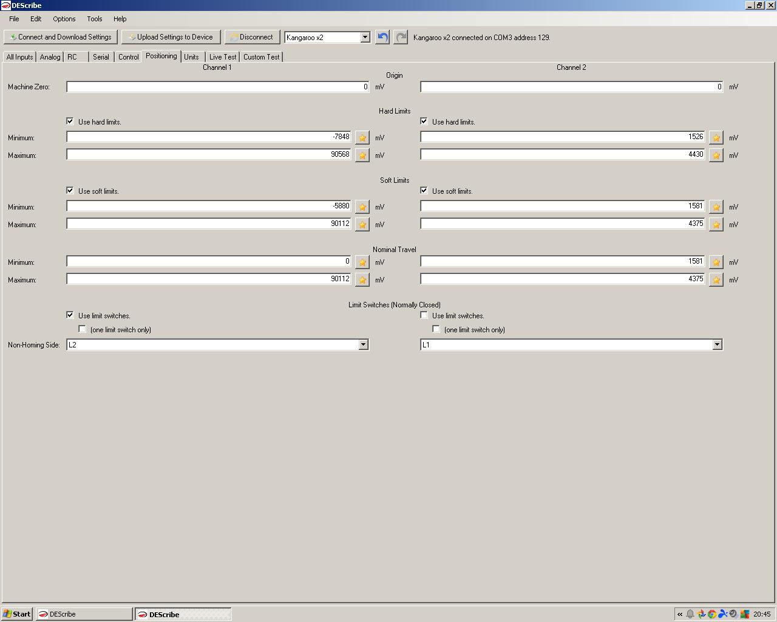Image resolution: width=777 pixels, height=622 pixels.
Task: Click star button for Channel 1 soft limit maximum
Action: (362, 225)
